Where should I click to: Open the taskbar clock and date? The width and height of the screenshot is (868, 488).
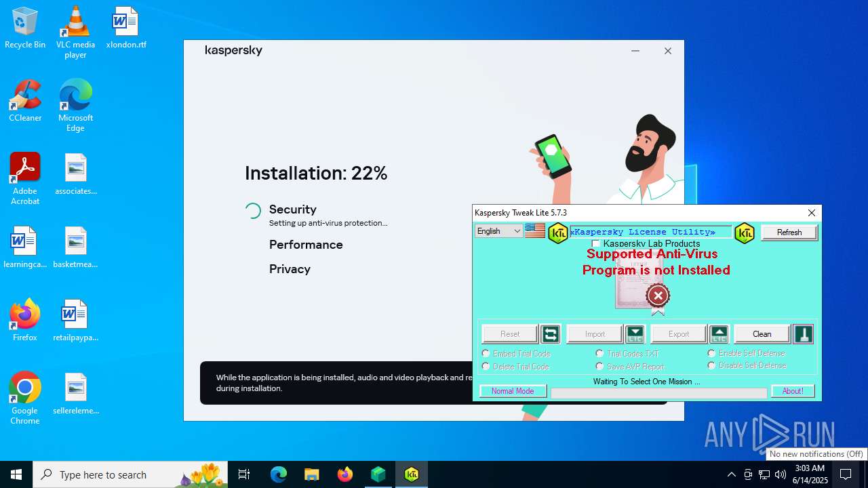(810, 474)
